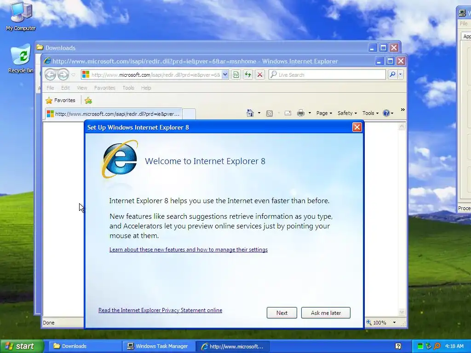Image resolution: width=471 pixels, height=353 pixels.
Task: Open the Help menu
Action: tap(146, 88)
